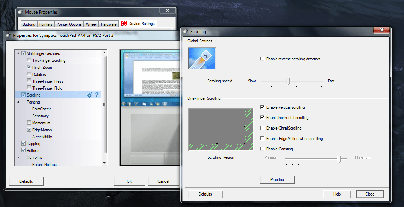
Task: Enable reverse scrolling direction checkbox
Action: [262, 59]
